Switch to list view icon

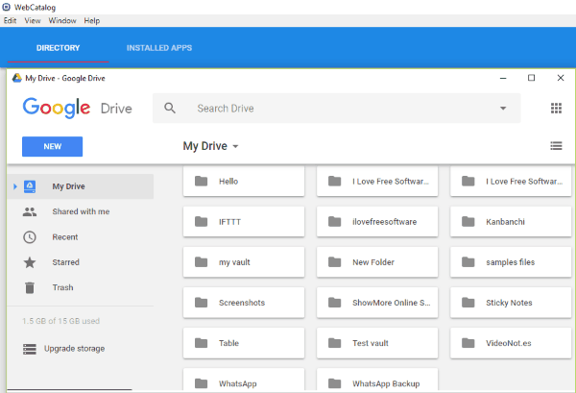[556, 146]
